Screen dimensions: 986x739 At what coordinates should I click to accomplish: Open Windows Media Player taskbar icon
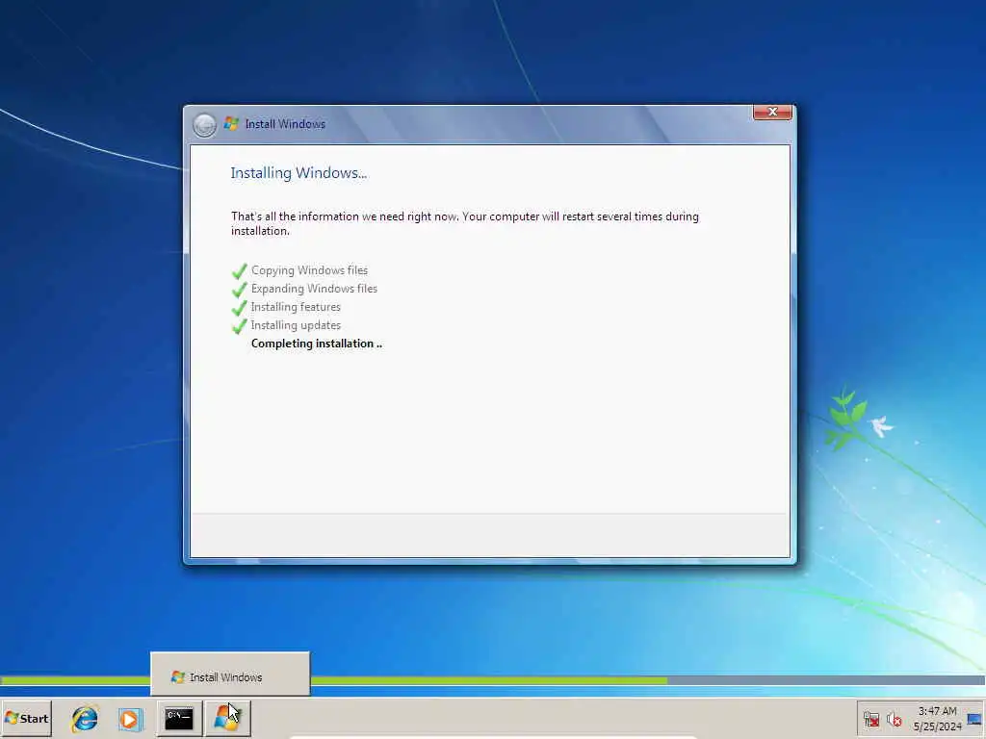coord(130,719)
